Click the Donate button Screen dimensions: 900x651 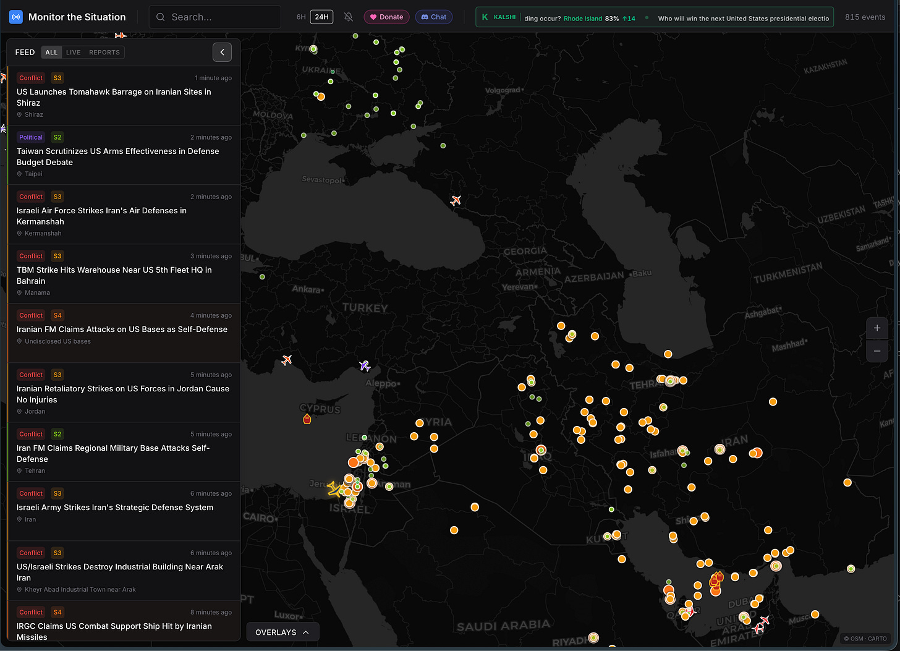coord(386,17)
